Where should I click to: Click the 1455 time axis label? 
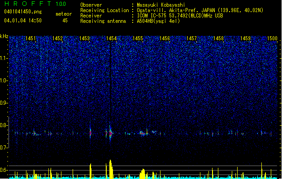coord(138,38)
